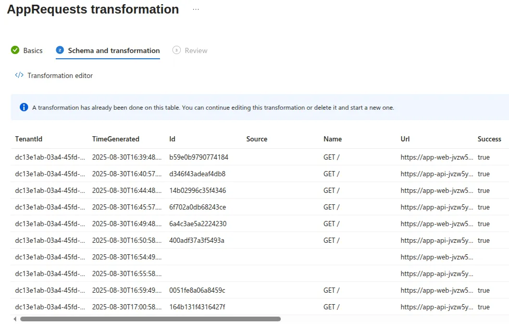
Task: Click Url cell in 16:55:58 row
Action: point(437,274)
